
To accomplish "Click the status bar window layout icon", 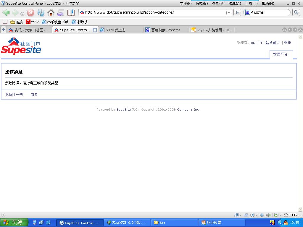I will coord(246,215).
